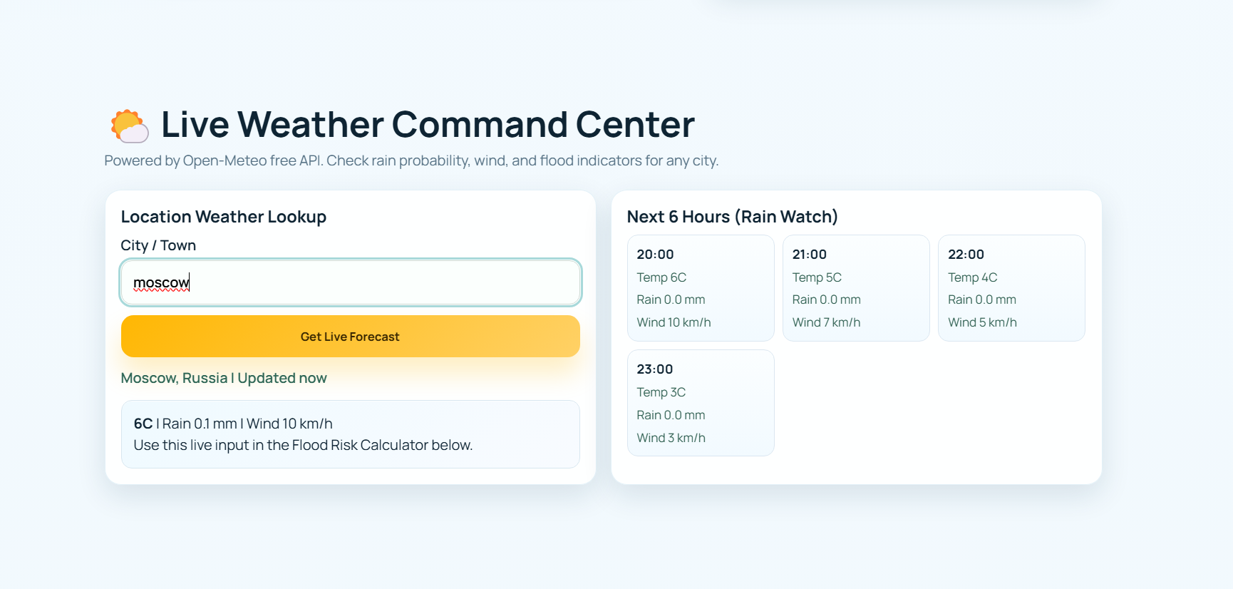Click the Temp 3C value
Viewport: 1233px width, 589px height.
point(661,392)
